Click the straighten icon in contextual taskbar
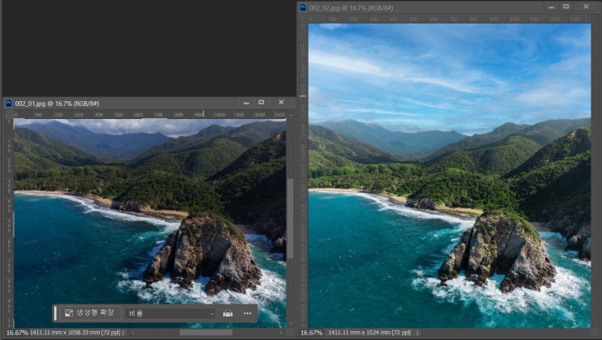The width and height of the screenshot is (602, 340). (x=228, y=313)
